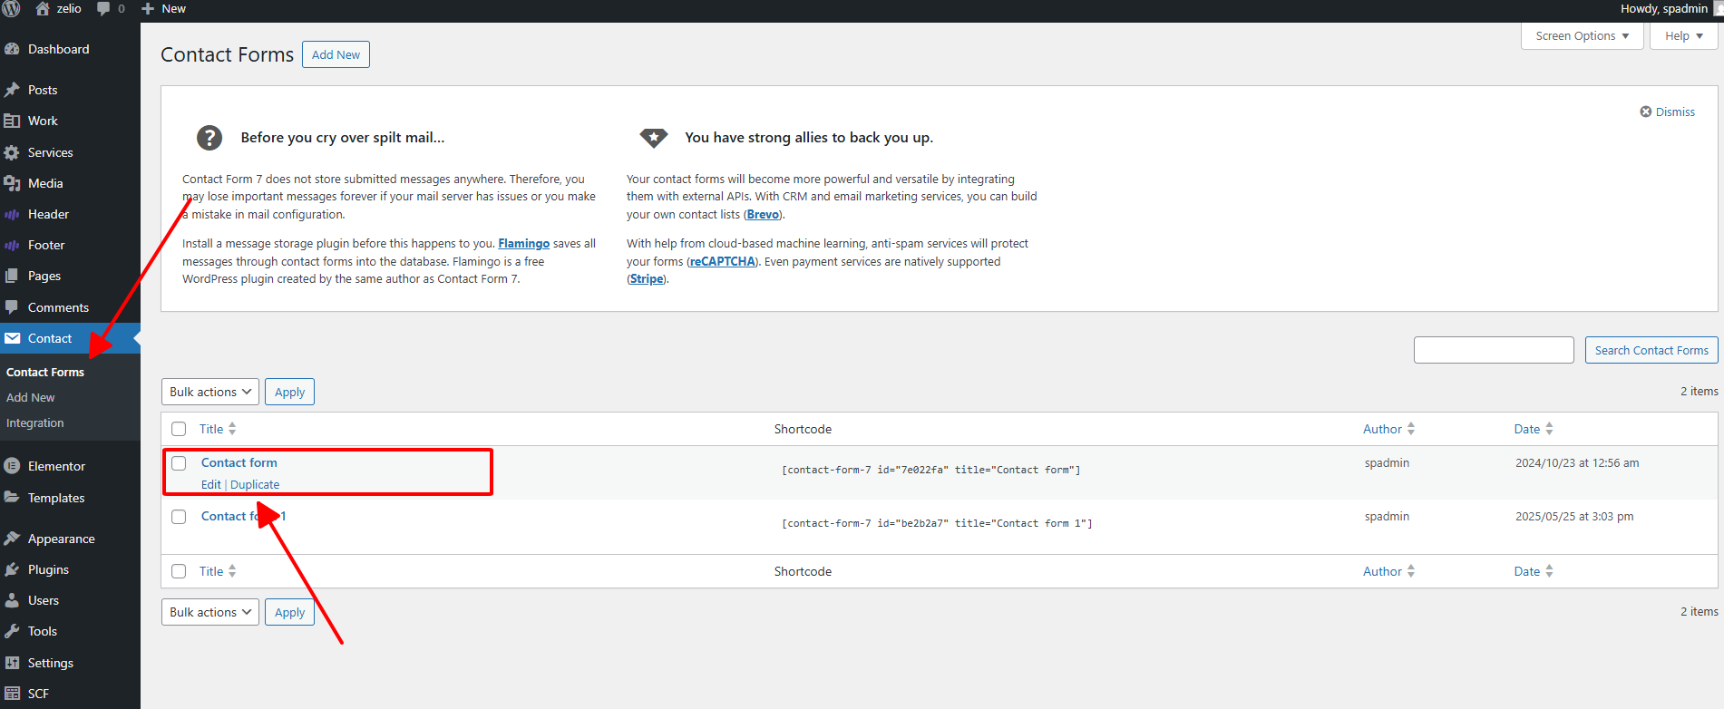Screen dimensions: 1724x709
Task: Click the Plugins plug icon
Action: coord(12,569)
